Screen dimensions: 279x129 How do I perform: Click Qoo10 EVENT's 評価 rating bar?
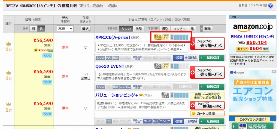pos(179,66)
